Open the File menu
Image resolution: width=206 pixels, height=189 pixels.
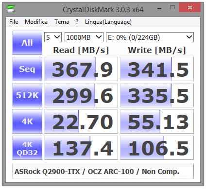(x=14, y=22)
